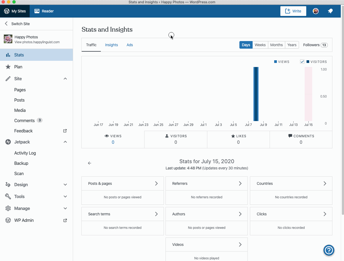Click the back arrow next to Switch Site
Viewport: 344px width, 261px height.
(6, 24)
